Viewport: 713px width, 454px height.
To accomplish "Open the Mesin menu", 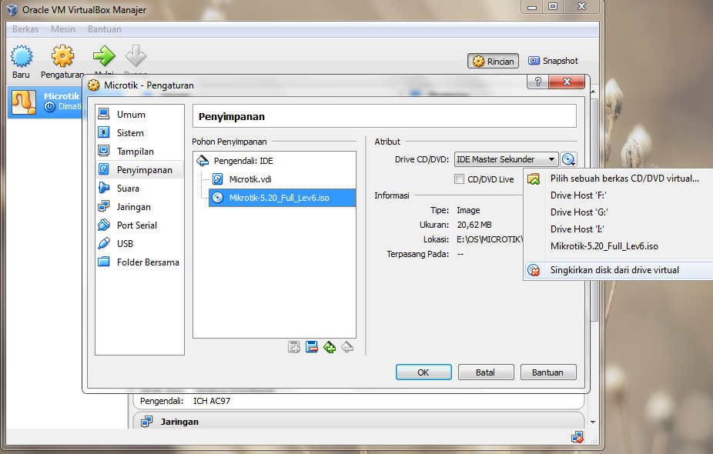I will (62, 29).
